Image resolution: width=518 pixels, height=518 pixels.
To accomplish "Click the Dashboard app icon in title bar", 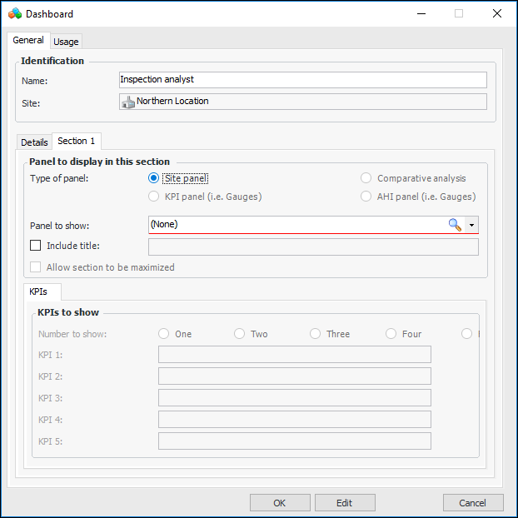I will click(x=15, y=14).
